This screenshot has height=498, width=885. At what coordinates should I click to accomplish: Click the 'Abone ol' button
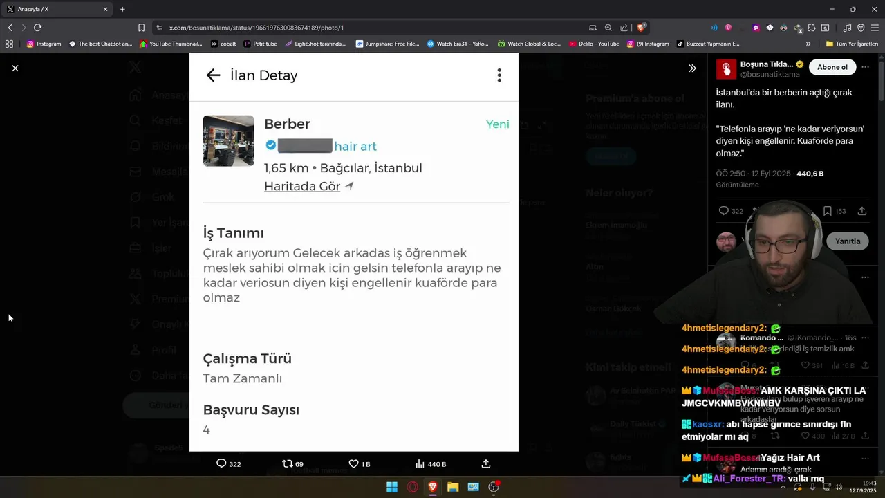click(x=832, y=67)
